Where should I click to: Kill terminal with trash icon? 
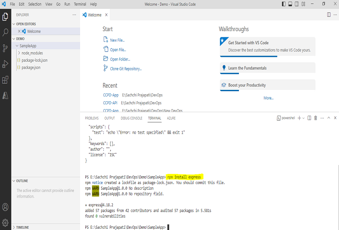tap(316, 118)
